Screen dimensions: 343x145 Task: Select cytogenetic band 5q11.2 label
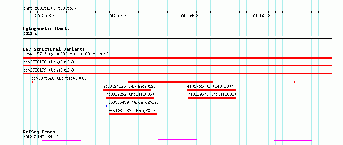[x=30, y=33]
